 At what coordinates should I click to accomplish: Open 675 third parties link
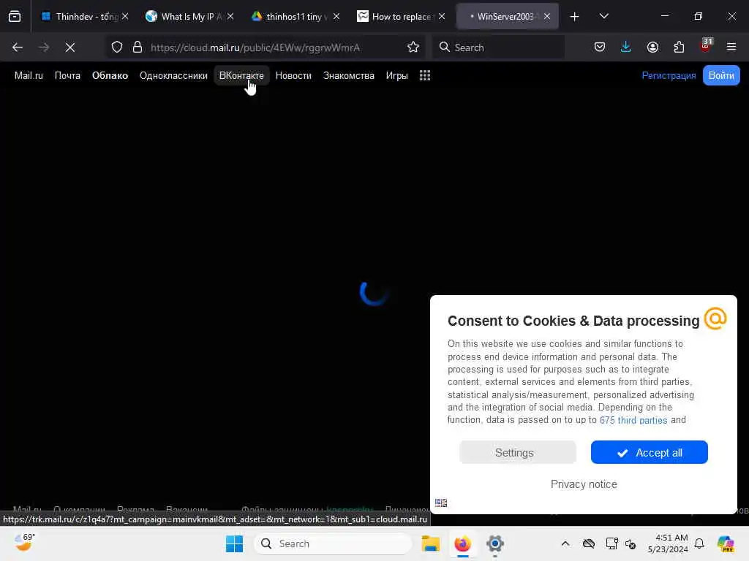[633, 420]
